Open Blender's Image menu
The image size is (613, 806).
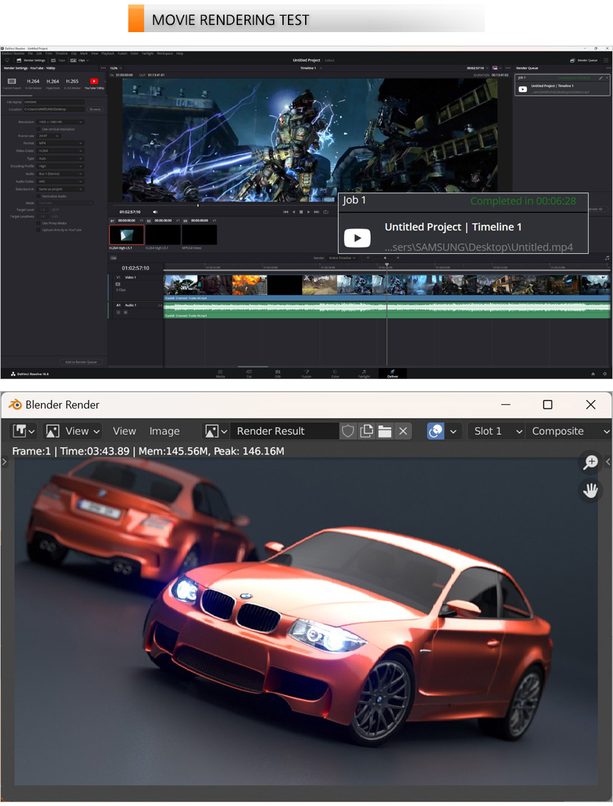point(165,432)
